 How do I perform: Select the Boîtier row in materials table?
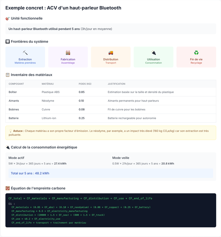tap(110, 92)
